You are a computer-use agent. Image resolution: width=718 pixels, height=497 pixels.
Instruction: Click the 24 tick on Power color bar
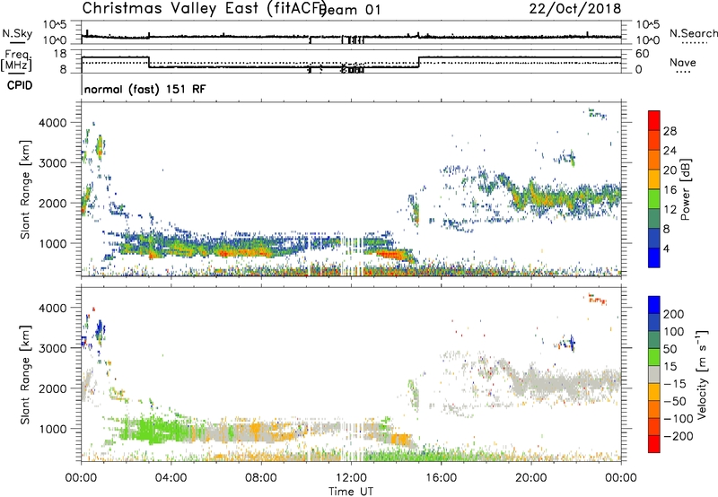(x=670, y=151)
